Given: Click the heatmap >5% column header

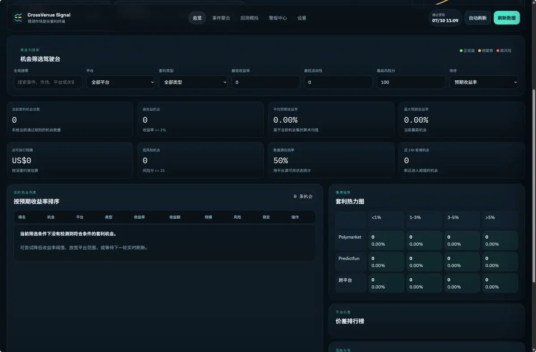Looking at the screenshot, I should coord(500,219).
